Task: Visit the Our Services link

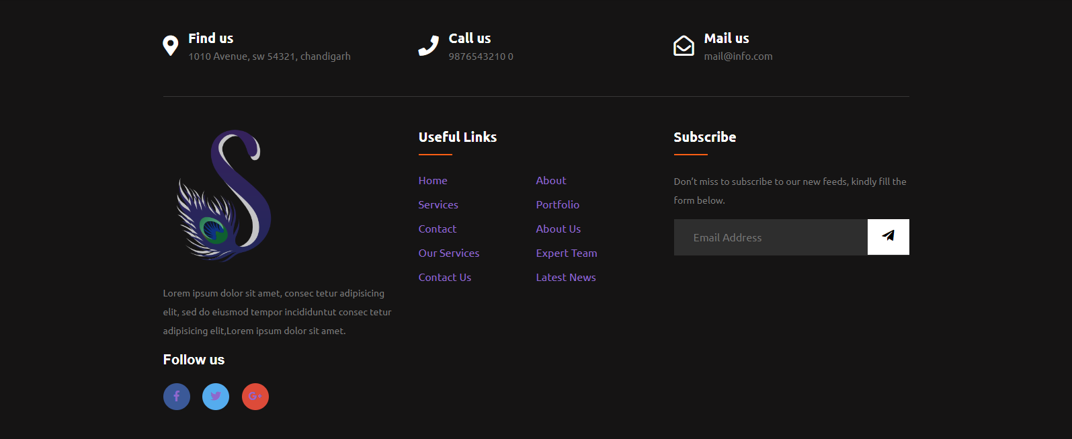Action: (449, 253)
